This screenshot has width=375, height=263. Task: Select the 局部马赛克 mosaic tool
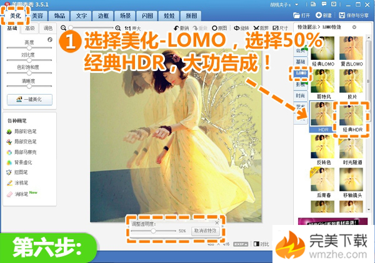tap(21, 152)
